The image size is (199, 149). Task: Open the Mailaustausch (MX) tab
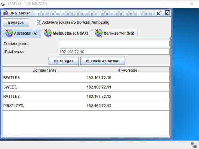[66, 33]
